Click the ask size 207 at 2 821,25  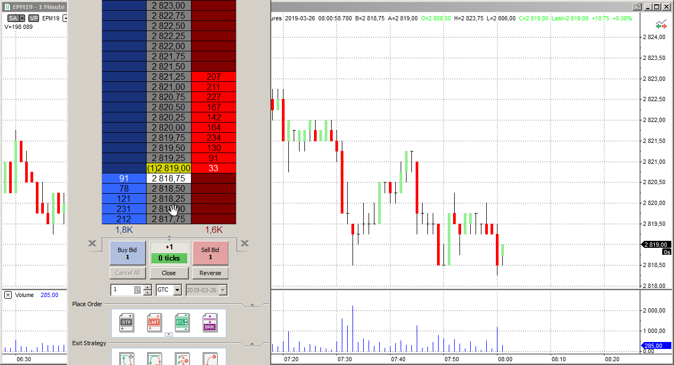(x=213, y=77)
